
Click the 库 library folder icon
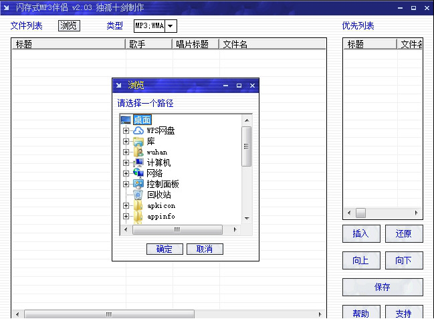138,141
